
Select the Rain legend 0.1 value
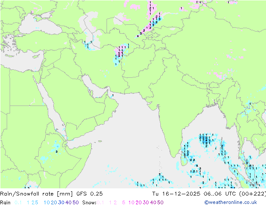[x=18, y=203]
